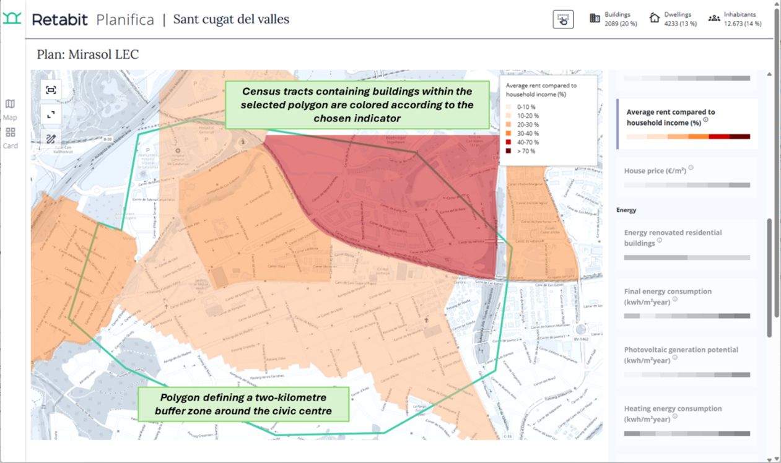The height and width of the screenshot is (463, 781).
Task: Switch to Map view in sidebar
Action: pos(10,110)
